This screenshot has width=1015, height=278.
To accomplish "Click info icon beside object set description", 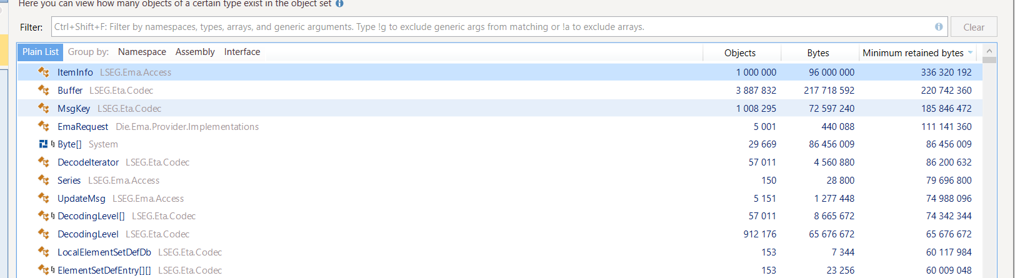I will click(339, 3).
